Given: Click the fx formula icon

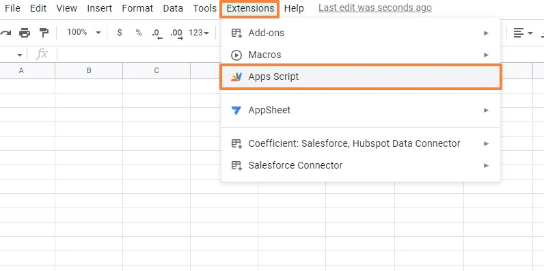Looking at the screenshot, I should click(x=42, y=54).
